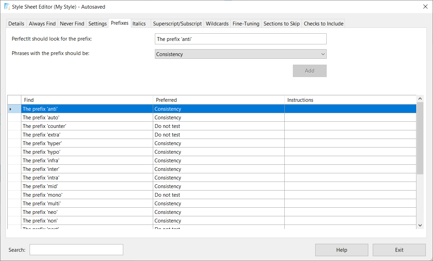Select the row The prefix 'neo'
Image resolution: width=433 pixels, height=261 pixels.
[212, 212]
